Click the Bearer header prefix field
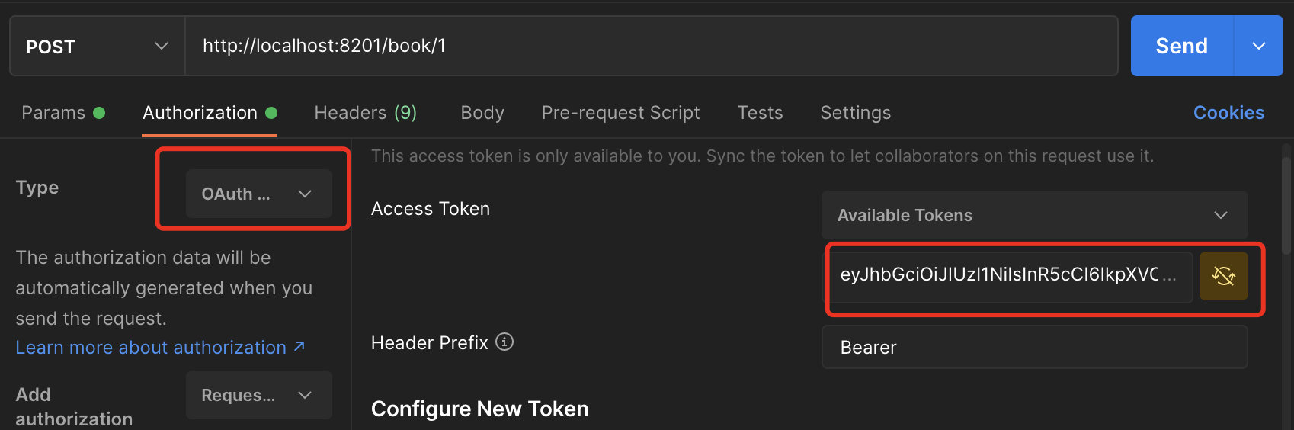The height and width of the screenshot is (430, 1294). pos(1034,347)
